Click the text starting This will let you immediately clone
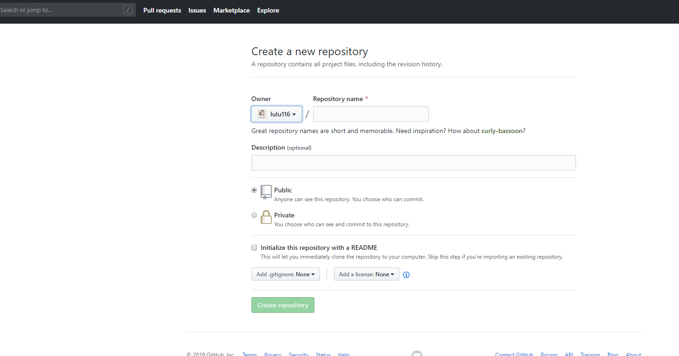Image resolution: width=679 pixels, height=356 pixels. 412,257
